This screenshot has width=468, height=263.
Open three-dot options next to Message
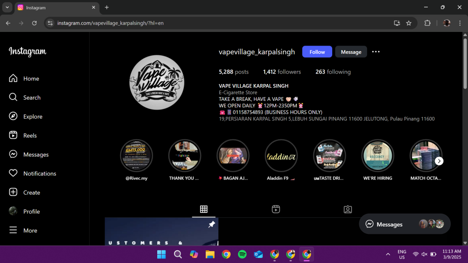pos(376,52)
